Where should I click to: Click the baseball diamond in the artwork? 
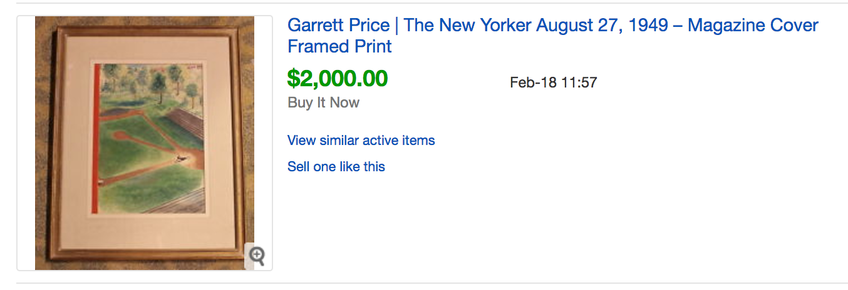click(x=150, y=150)
